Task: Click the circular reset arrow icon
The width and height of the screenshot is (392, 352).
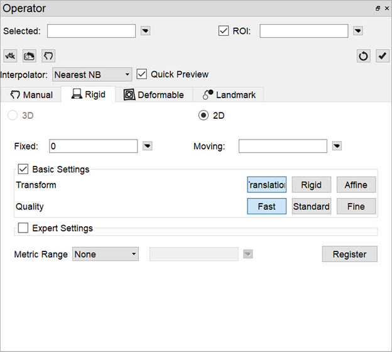Action: (x=364, y=56)
